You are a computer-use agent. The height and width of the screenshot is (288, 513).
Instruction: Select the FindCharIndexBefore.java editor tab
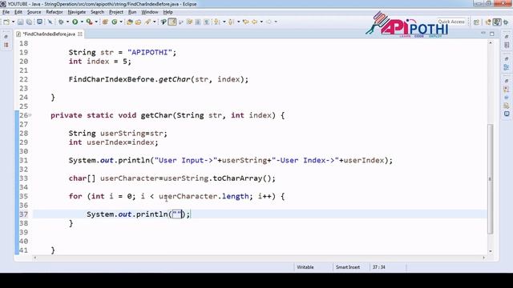pyautogui.click(x=49, y=34)
